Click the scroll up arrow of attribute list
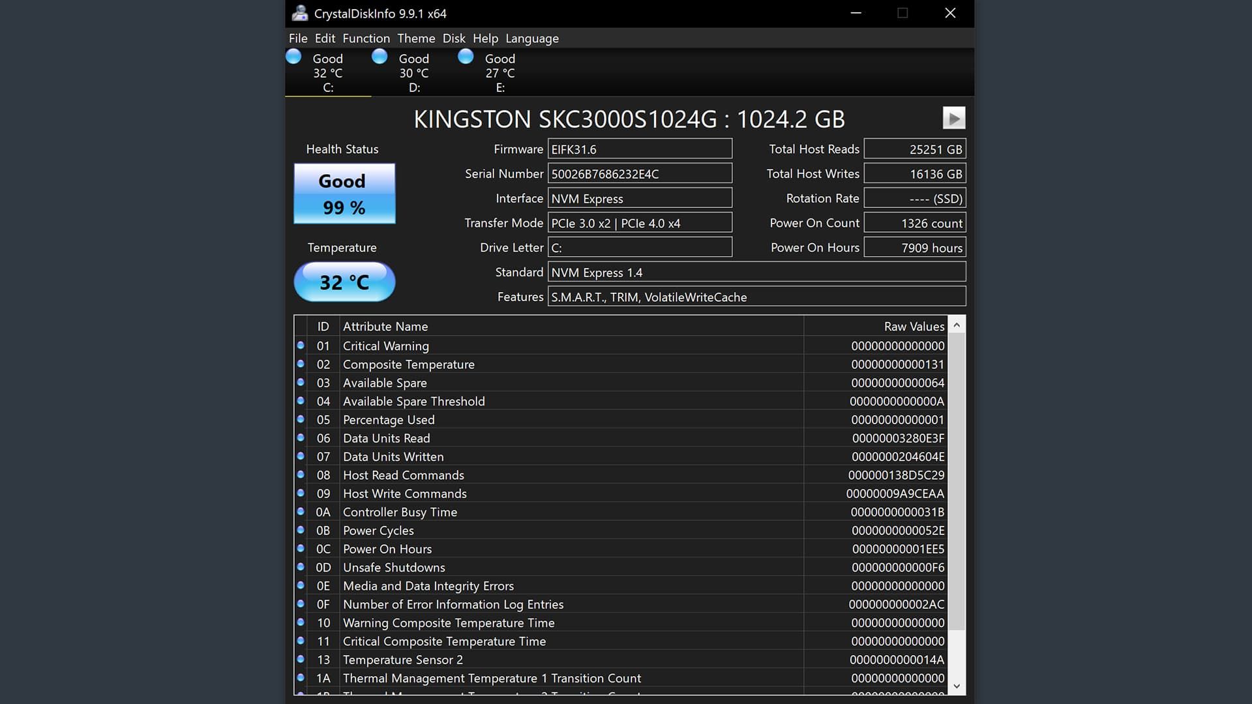This screenshot has height=704, width=1252. pos(957,325)
